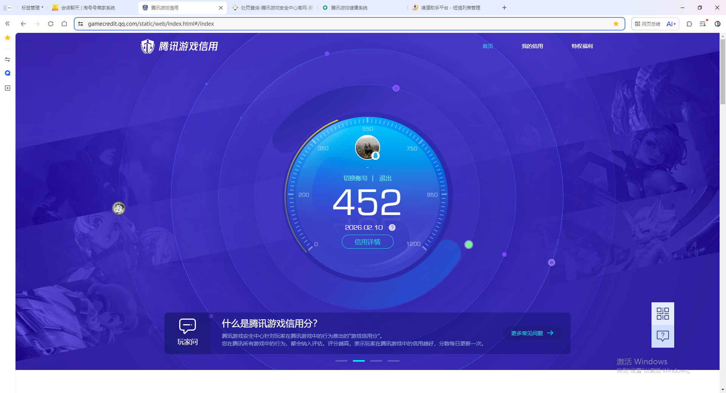726x393 pixels.
Task: Open the QR code panel on the right
Action: (x=662, y=314)
